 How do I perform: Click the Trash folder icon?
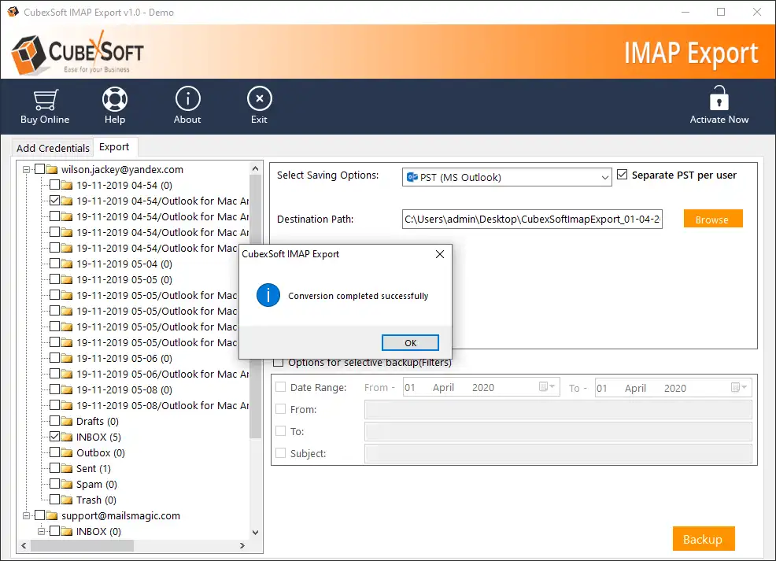[67, 500]
